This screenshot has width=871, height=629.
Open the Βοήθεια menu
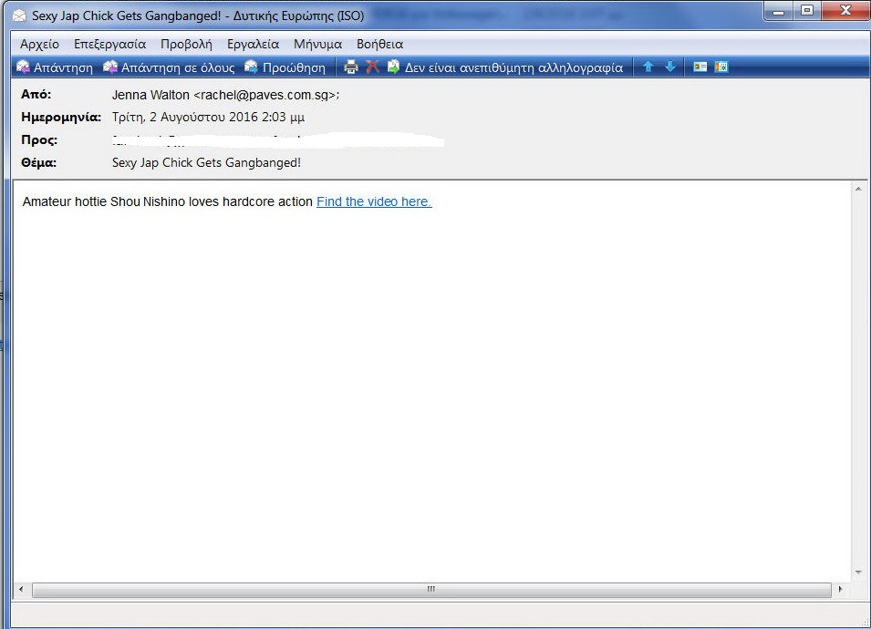point(380,44)
